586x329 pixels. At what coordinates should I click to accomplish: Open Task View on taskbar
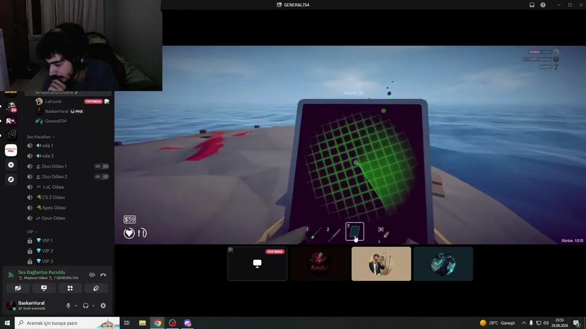click(x=127, y=323)
